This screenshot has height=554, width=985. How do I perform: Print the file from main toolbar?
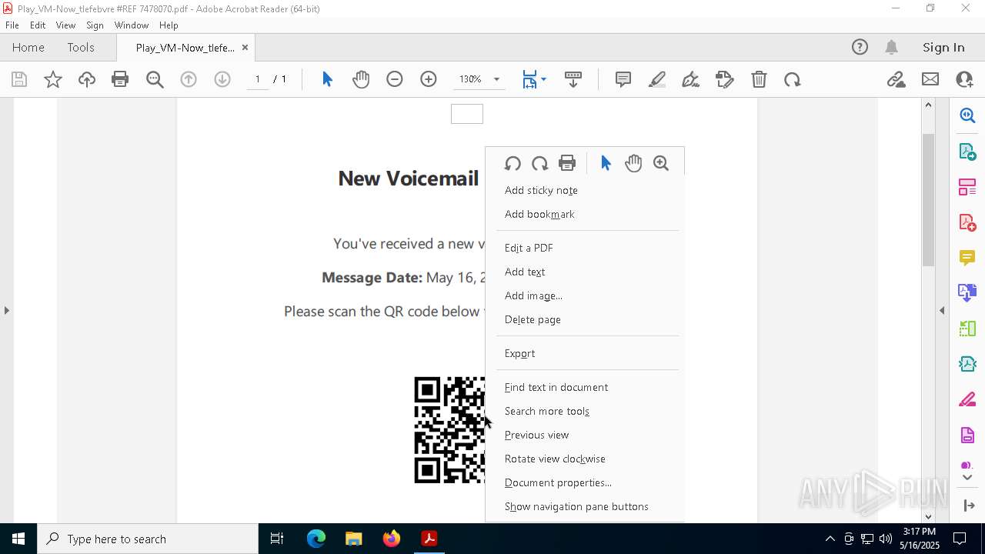coord(120,79)
